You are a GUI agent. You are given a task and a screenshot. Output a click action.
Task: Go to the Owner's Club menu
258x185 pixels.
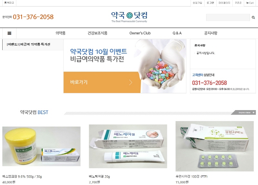[x=140, y=33]
